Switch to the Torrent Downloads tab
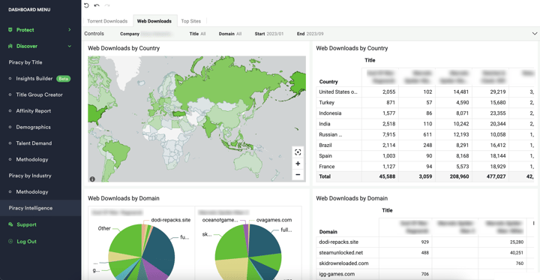 [x=107, y=21]
